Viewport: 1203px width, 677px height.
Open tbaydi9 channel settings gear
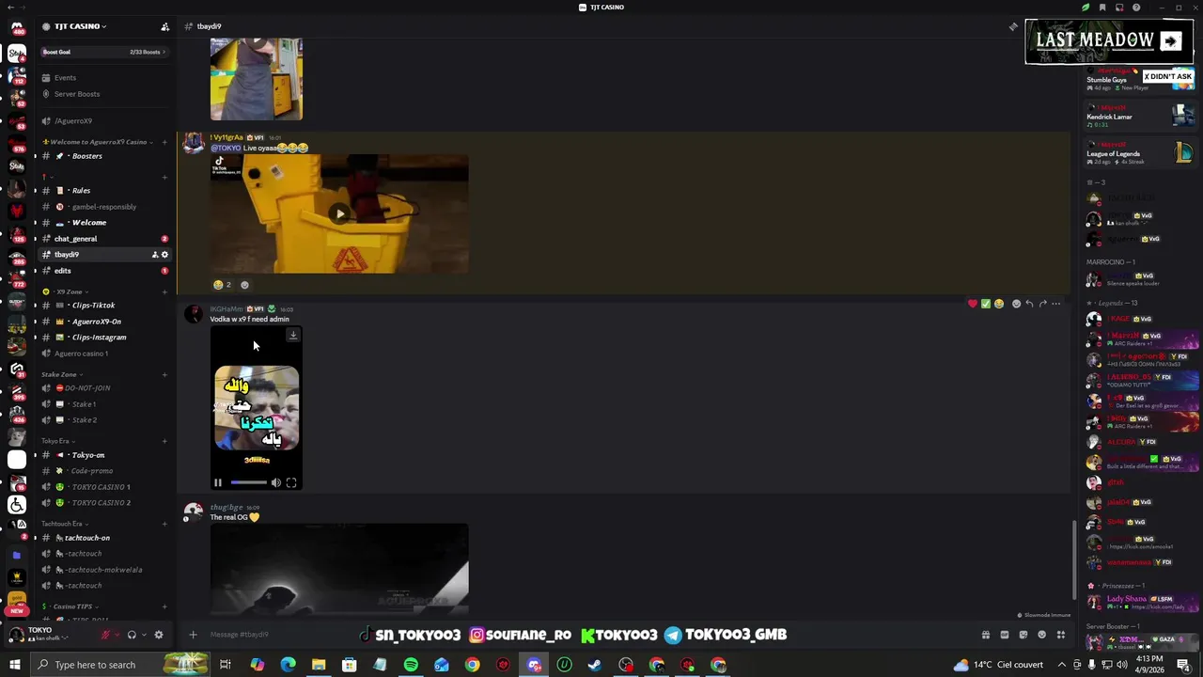[164, 255]
